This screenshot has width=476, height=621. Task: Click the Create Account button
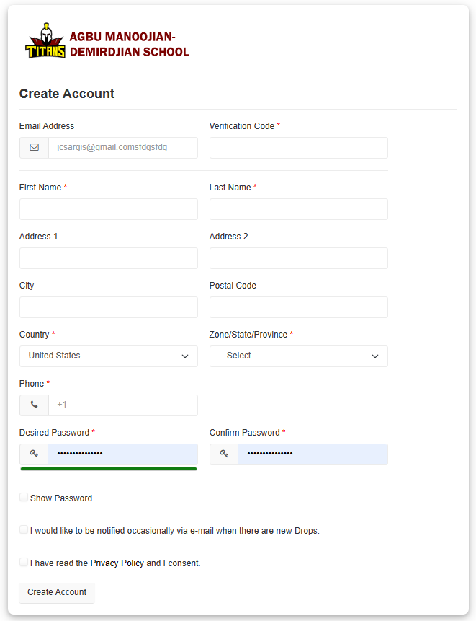56,592
